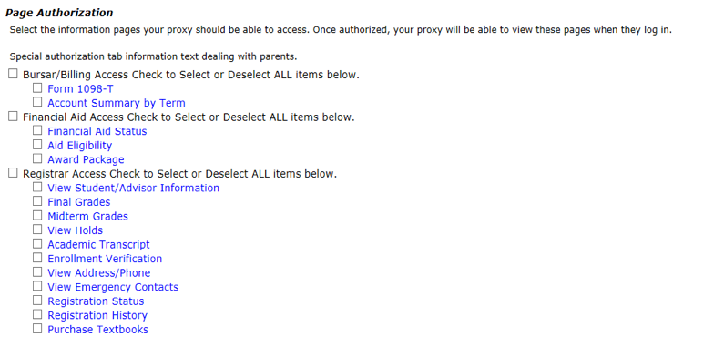Open the Enrollment Verification link
This screenshot has height=337, width=724.
click(x=105, y=259)
